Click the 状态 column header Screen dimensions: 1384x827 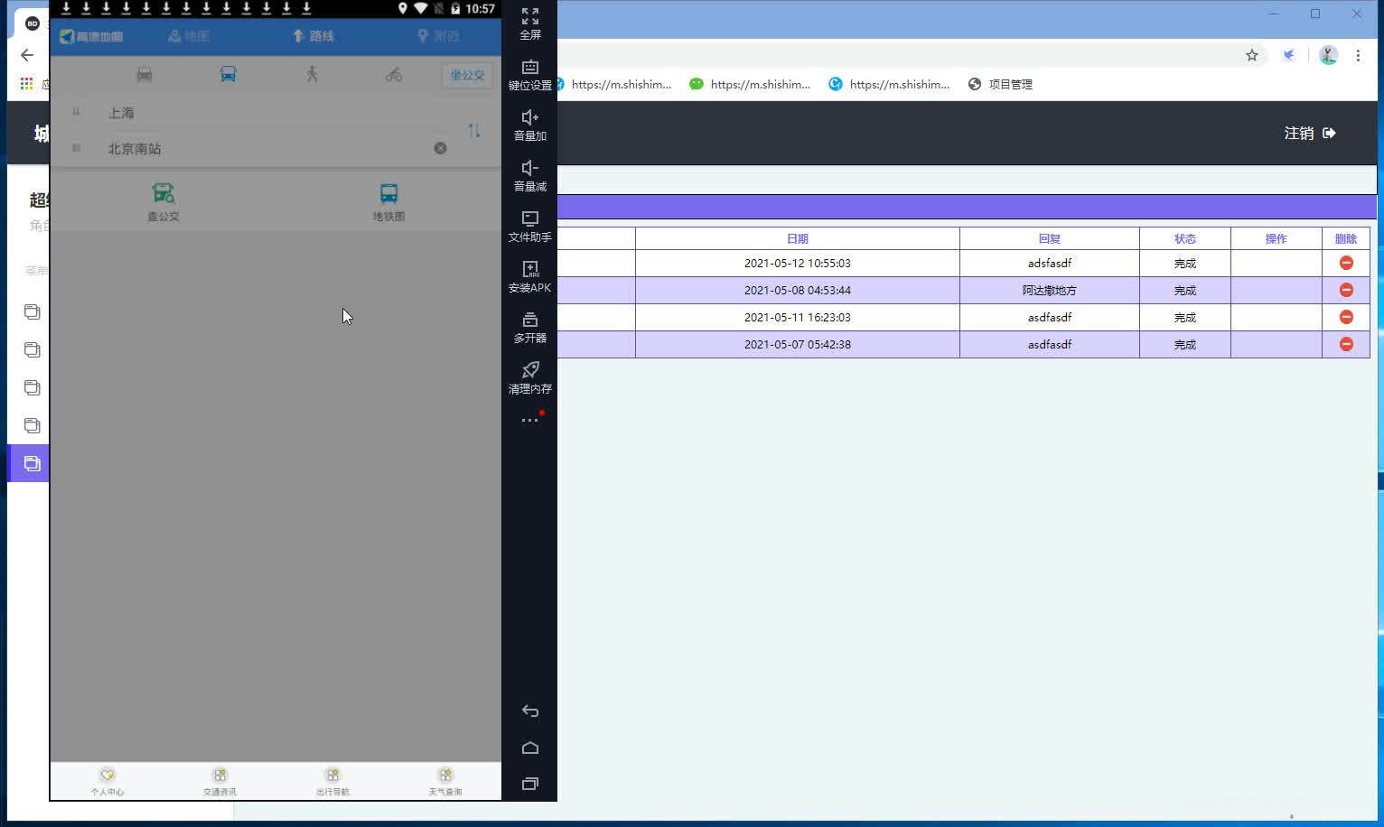click(x=1185, y=238)
